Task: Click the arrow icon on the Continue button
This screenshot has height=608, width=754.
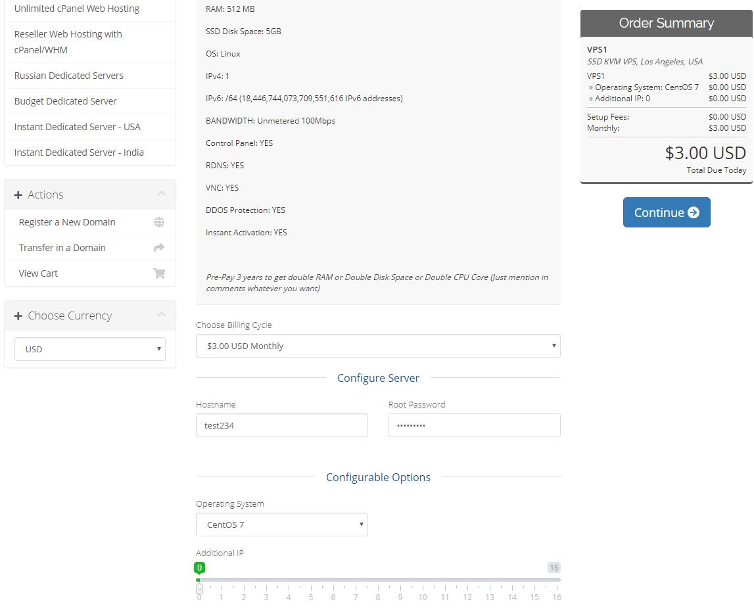Action: coord(694,212)
